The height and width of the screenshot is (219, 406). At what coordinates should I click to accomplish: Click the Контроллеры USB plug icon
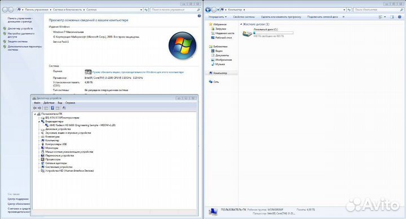point(43,144)
